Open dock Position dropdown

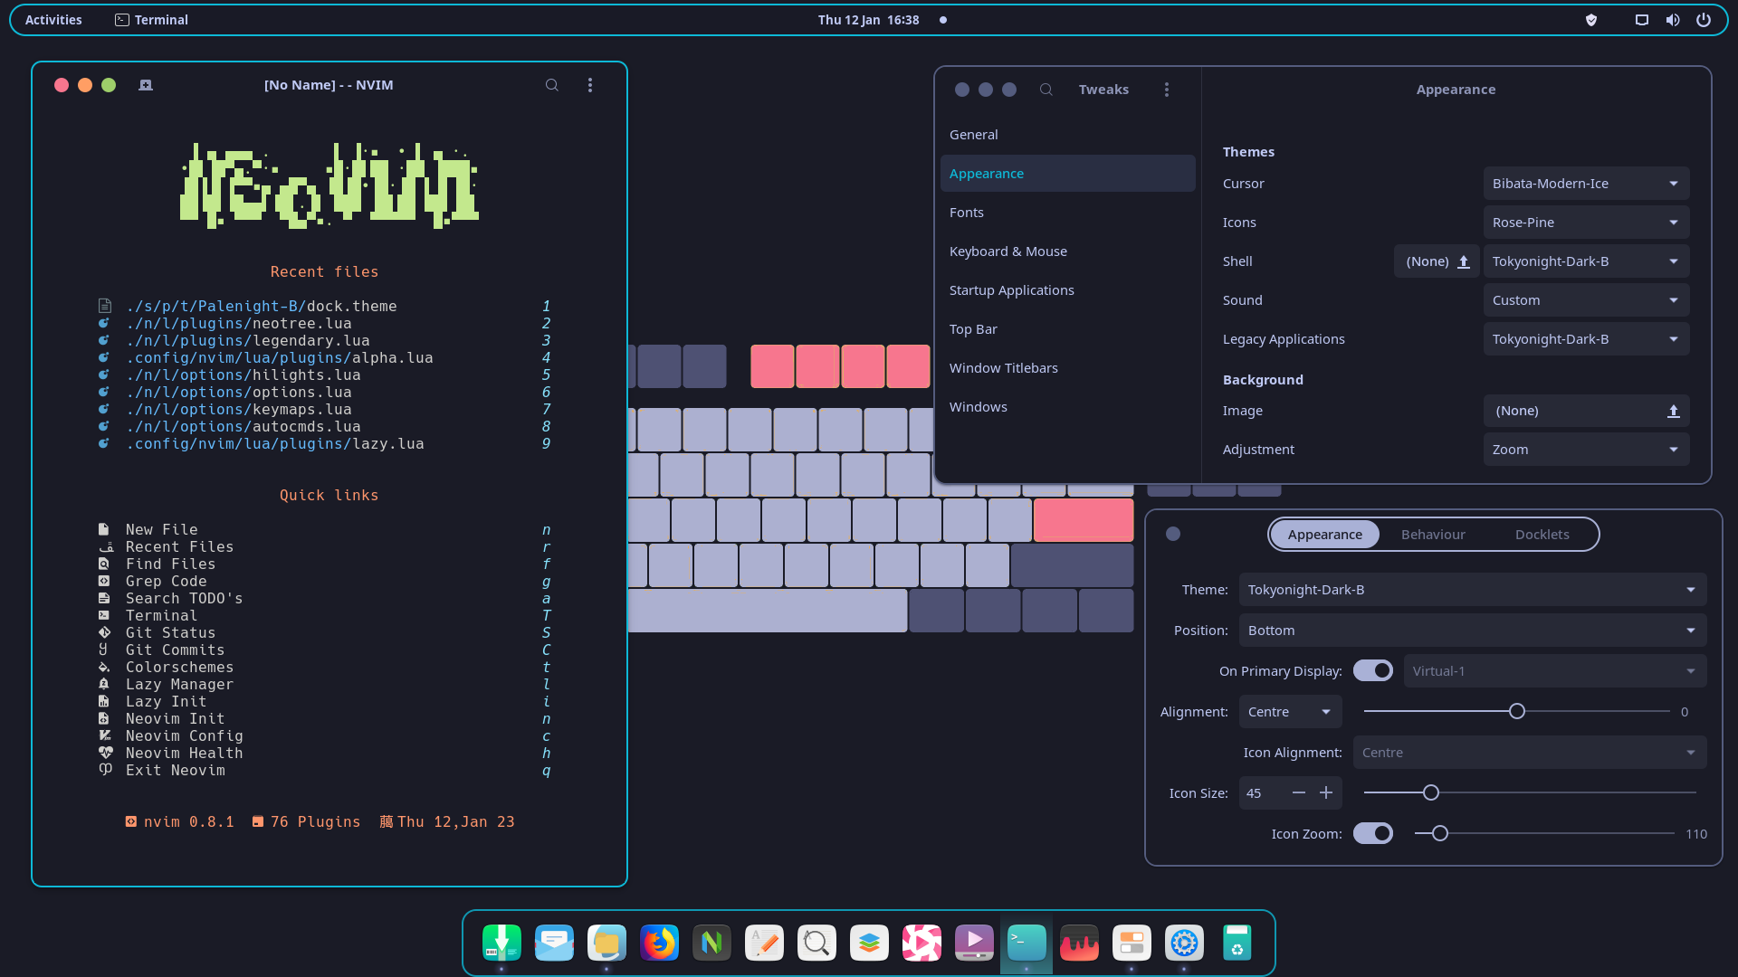tap(1473, 631)
